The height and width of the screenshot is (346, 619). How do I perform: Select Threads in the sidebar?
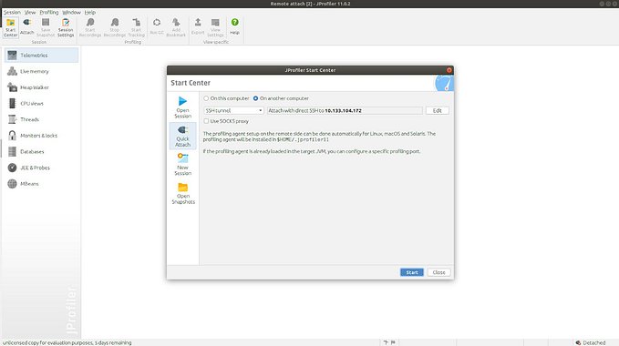pyautogui.click(x=41, y=119)
